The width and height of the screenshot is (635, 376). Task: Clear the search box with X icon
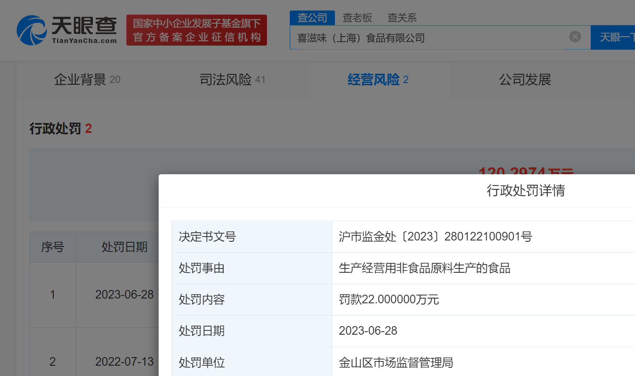(575, 37)
